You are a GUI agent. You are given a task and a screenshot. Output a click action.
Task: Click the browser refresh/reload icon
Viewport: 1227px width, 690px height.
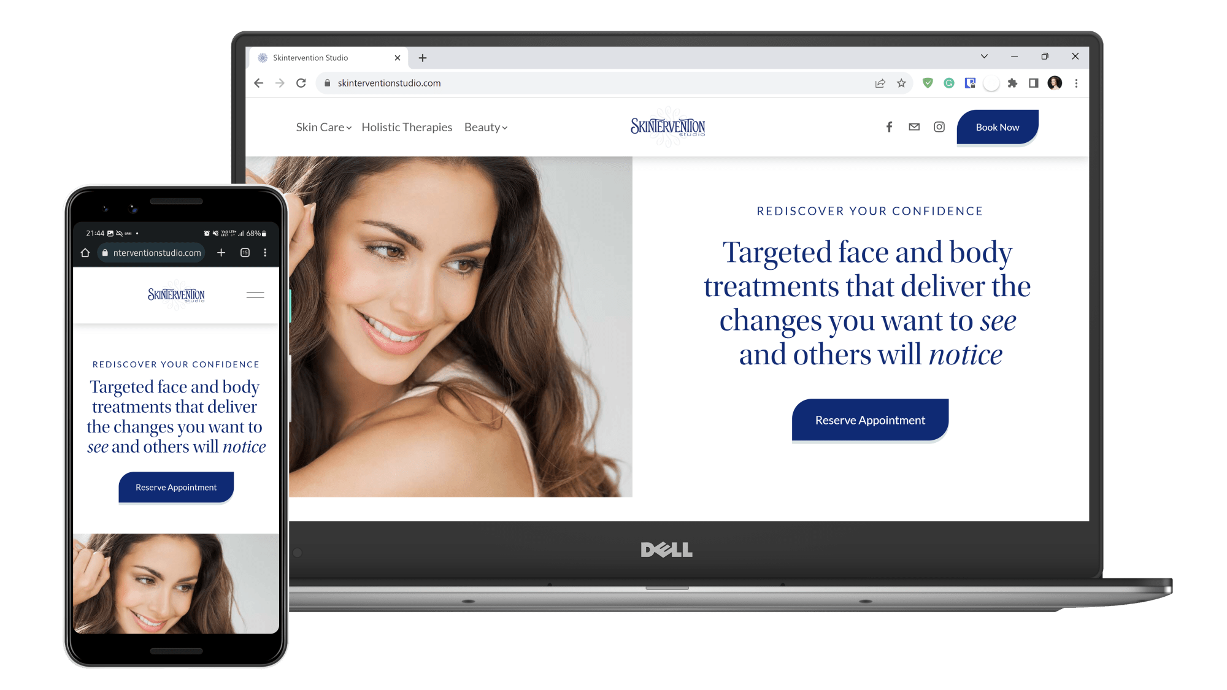(302, 83)
